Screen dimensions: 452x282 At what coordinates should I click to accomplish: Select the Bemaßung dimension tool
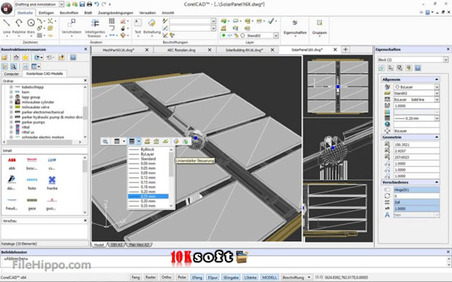point(152,27)
